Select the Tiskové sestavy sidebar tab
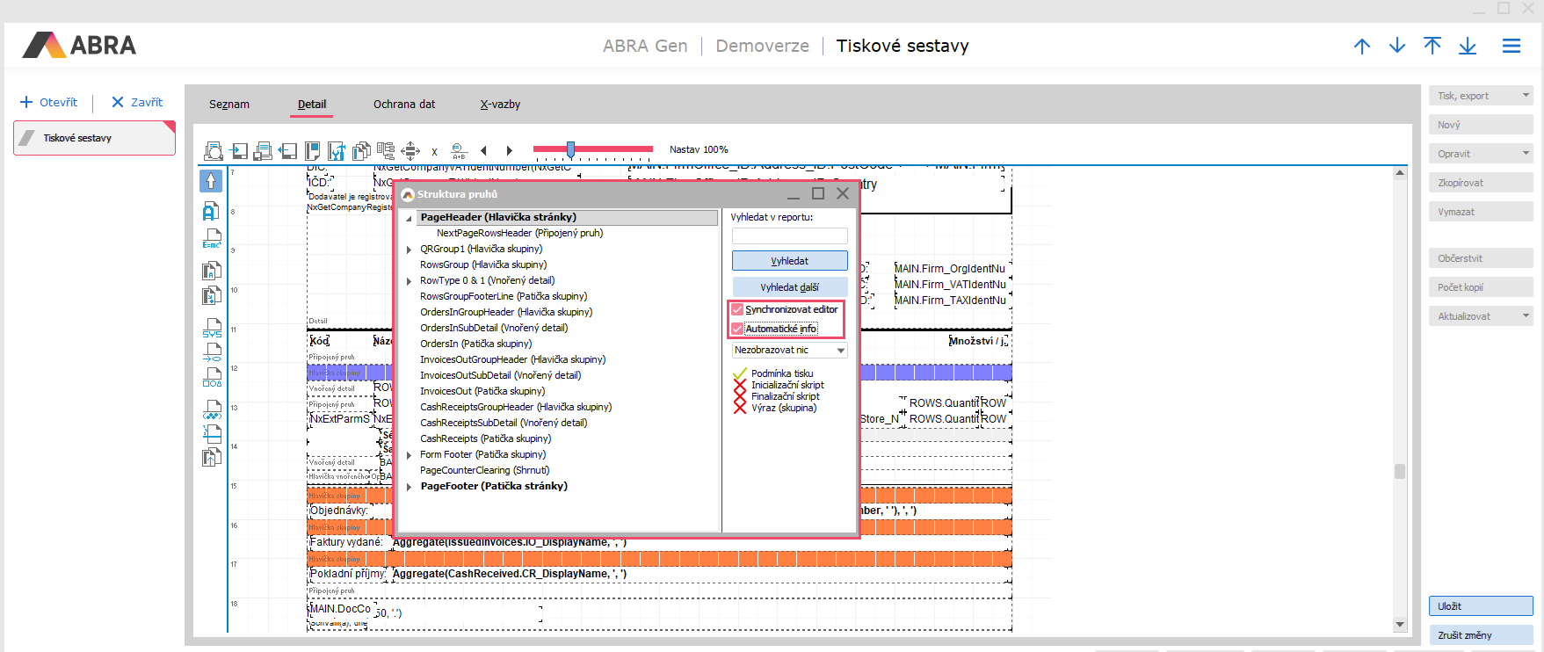This screenshot has height=652, width=1544. pyautogui.click(x=95, y=138)
